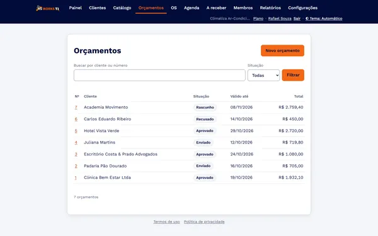Open quote number 3
The image size is (378, 236).
pos(76,154)
